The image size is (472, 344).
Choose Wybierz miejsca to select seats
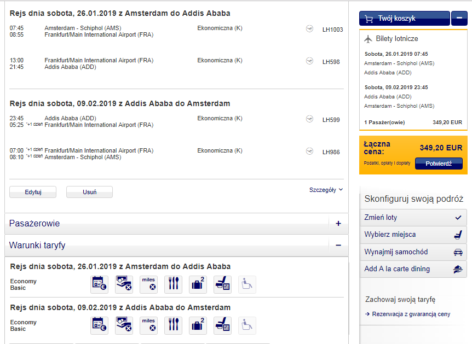(413, 235)
